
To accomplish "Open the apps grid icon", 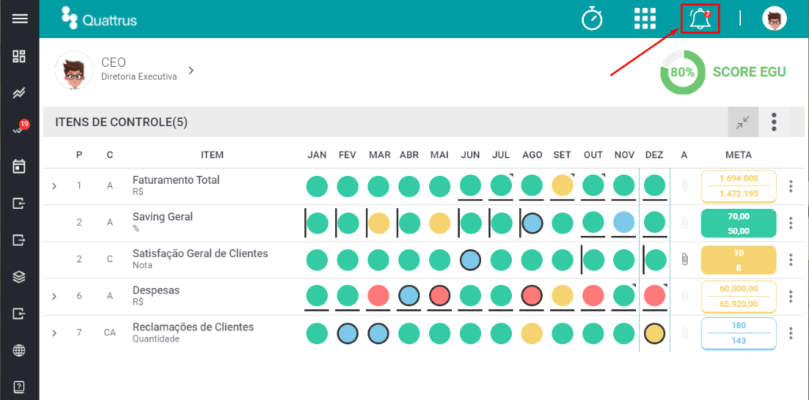I will tap(645, 19).
